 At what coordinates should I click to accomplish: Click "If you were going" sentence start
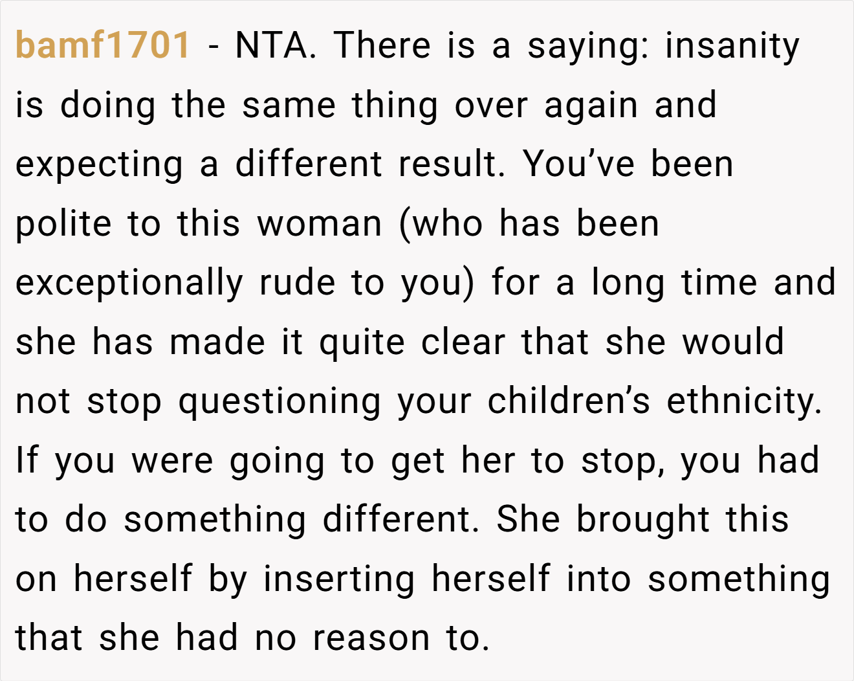(x=170, y=462)
